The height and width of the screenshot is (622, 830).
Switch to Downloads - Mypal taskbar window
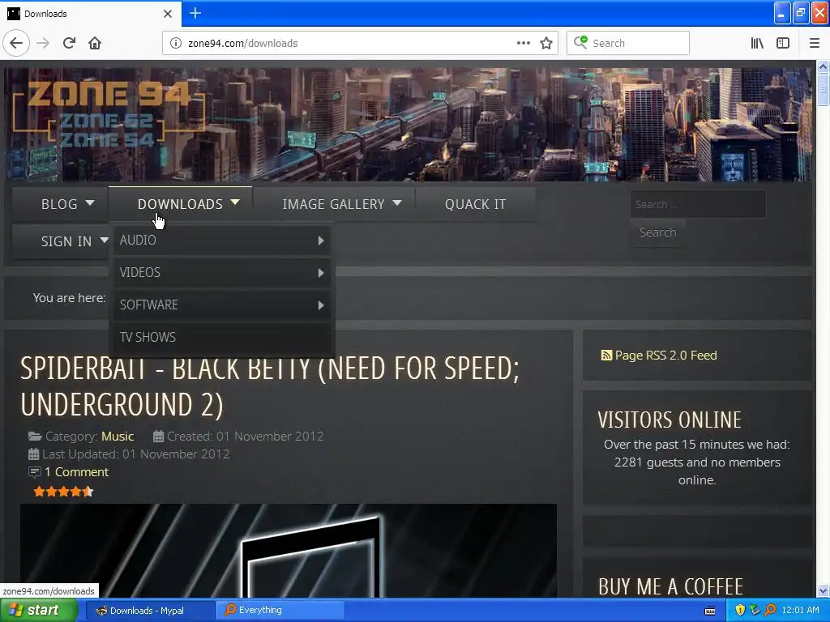click(150, 611)
